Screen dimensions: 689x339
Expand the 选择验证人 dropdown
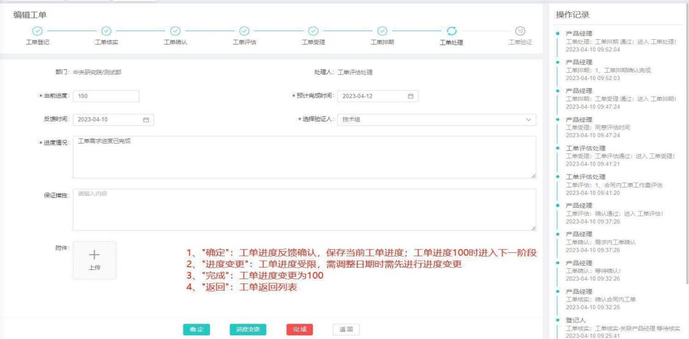[x=529, y=120]
